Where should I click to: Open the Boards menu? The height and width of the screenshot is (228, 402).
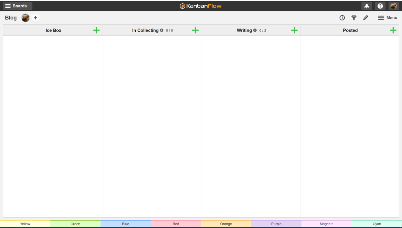(x=17, y=6)
